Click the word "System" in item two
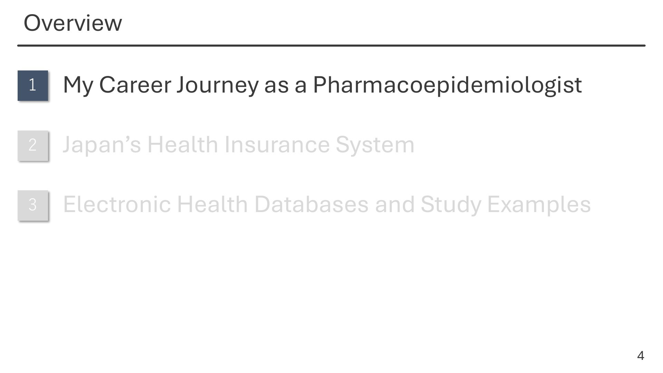Screen dimensions: 663x373 coord(375,145)
